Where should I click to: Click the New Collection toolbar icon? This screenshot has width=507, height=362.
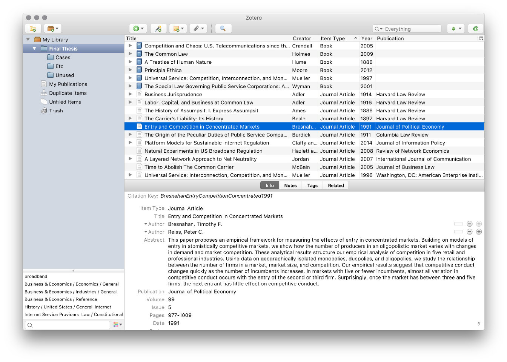point(33,29)
